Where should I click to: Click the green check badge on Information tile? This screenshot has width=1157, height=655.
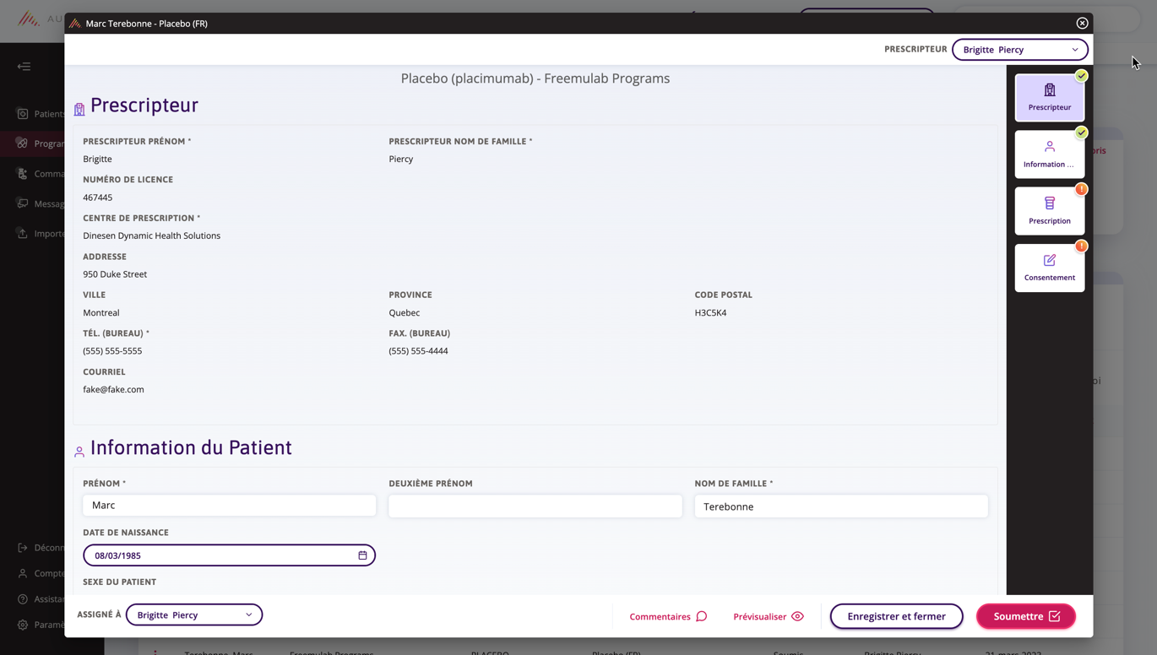[1081, 133]
